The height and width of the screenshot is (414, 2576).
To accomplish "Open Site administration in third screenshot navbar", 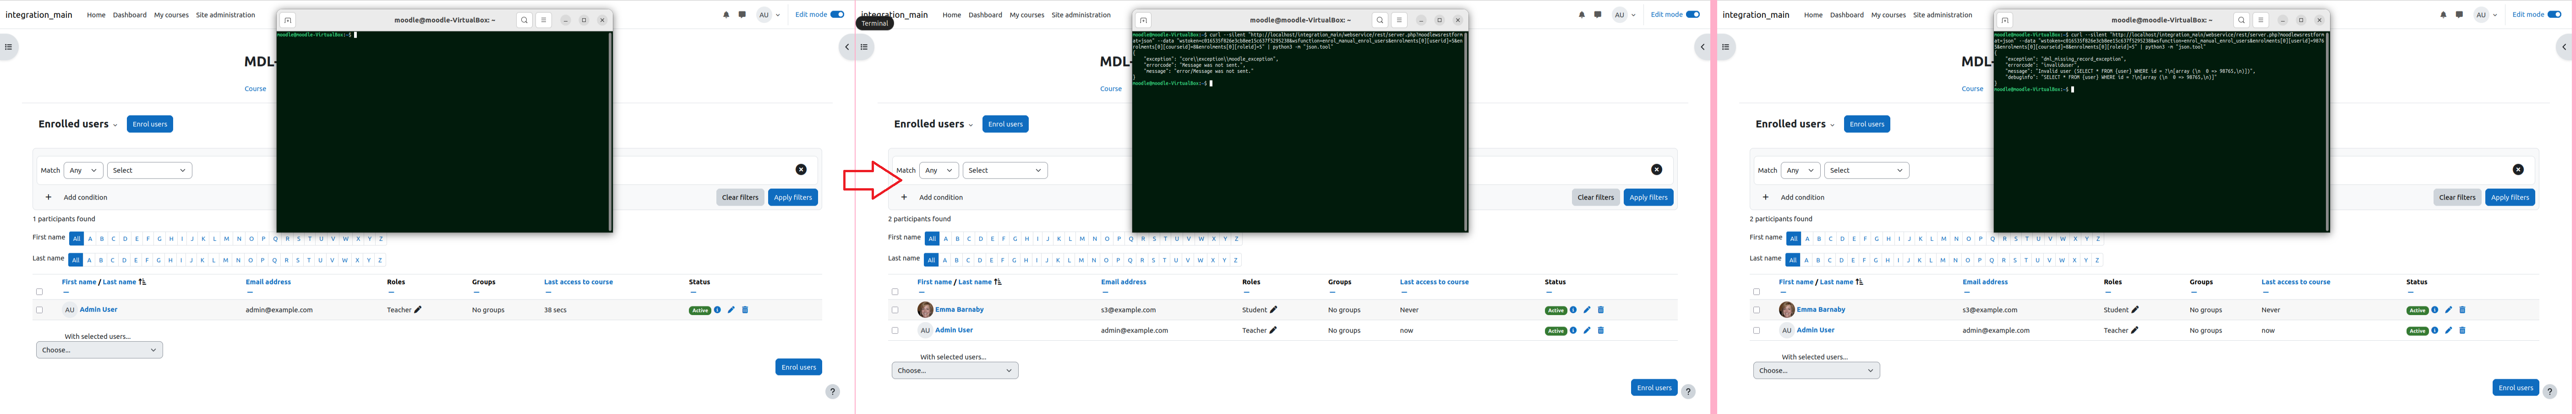I will pyautogui.click(x=1943, y=15).
